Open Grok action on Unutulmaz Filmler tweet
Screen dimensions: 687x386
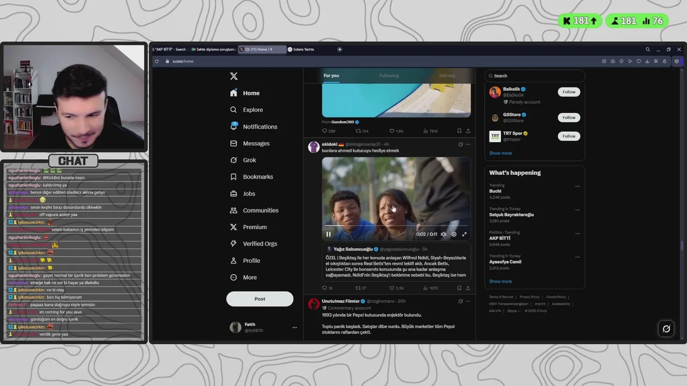(461, 301)
